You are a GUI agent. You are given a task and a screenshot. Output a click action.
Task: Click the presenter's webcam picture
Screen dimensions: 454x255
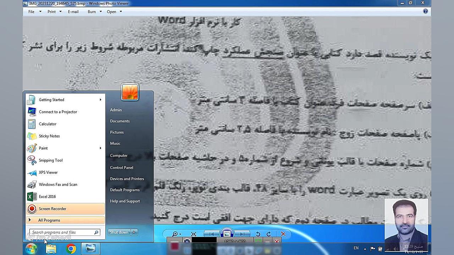pos(406,225)
